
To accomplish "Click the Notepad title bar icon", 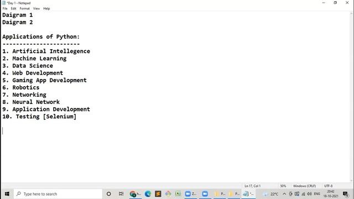I will coord(4,3).
